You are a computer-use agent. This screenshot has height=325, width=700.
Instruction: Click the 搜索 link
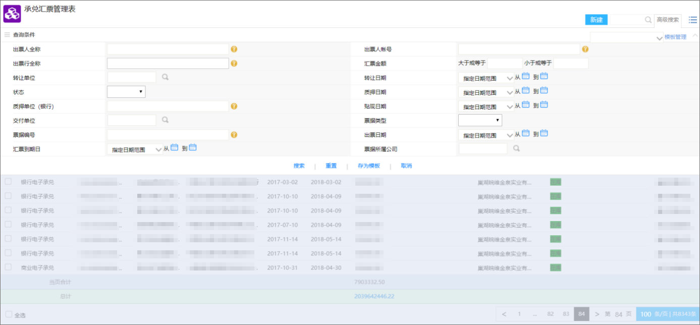coord(299,166)
